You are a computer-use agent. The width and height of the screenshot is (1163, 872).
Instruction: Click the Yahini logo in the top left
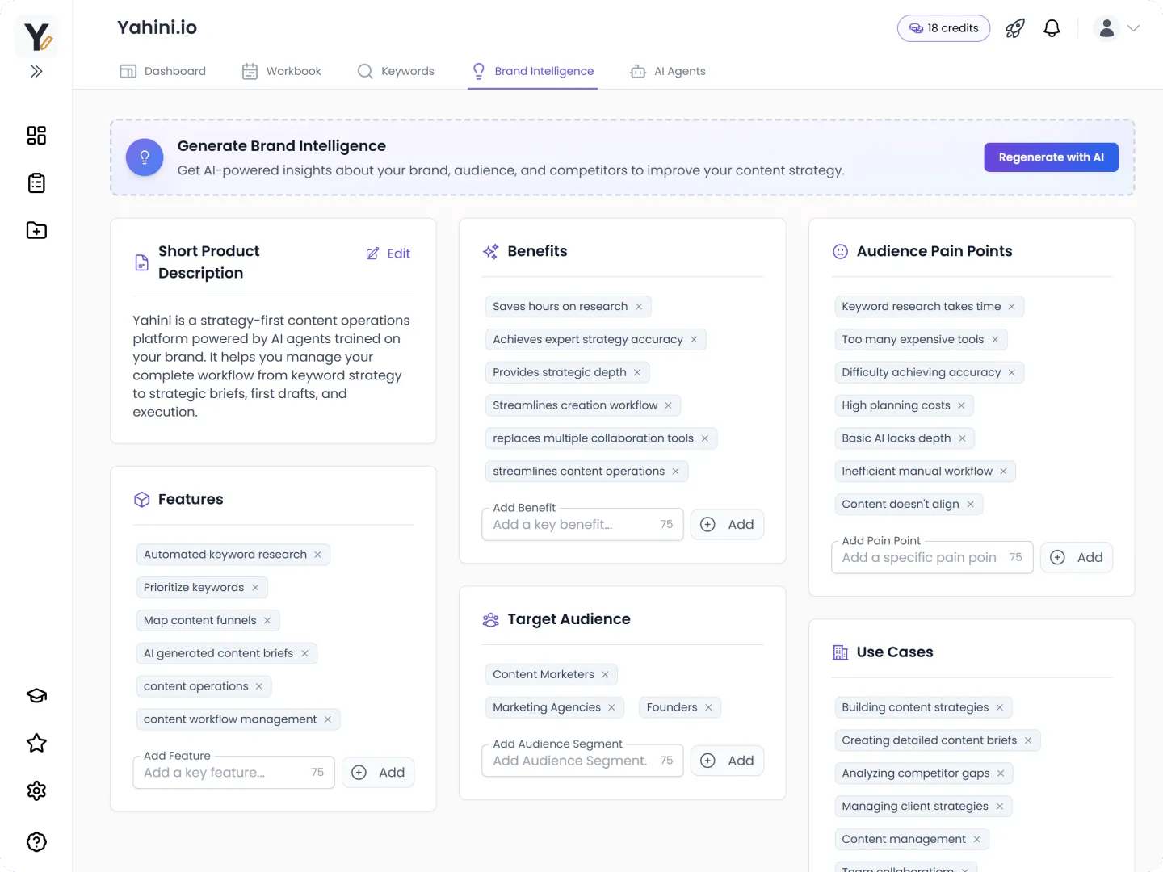[36, 36]
